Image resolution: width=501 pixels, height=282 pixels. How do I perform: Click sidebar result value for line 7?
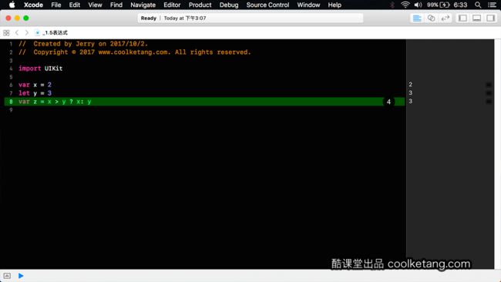(x=411, y=92)
